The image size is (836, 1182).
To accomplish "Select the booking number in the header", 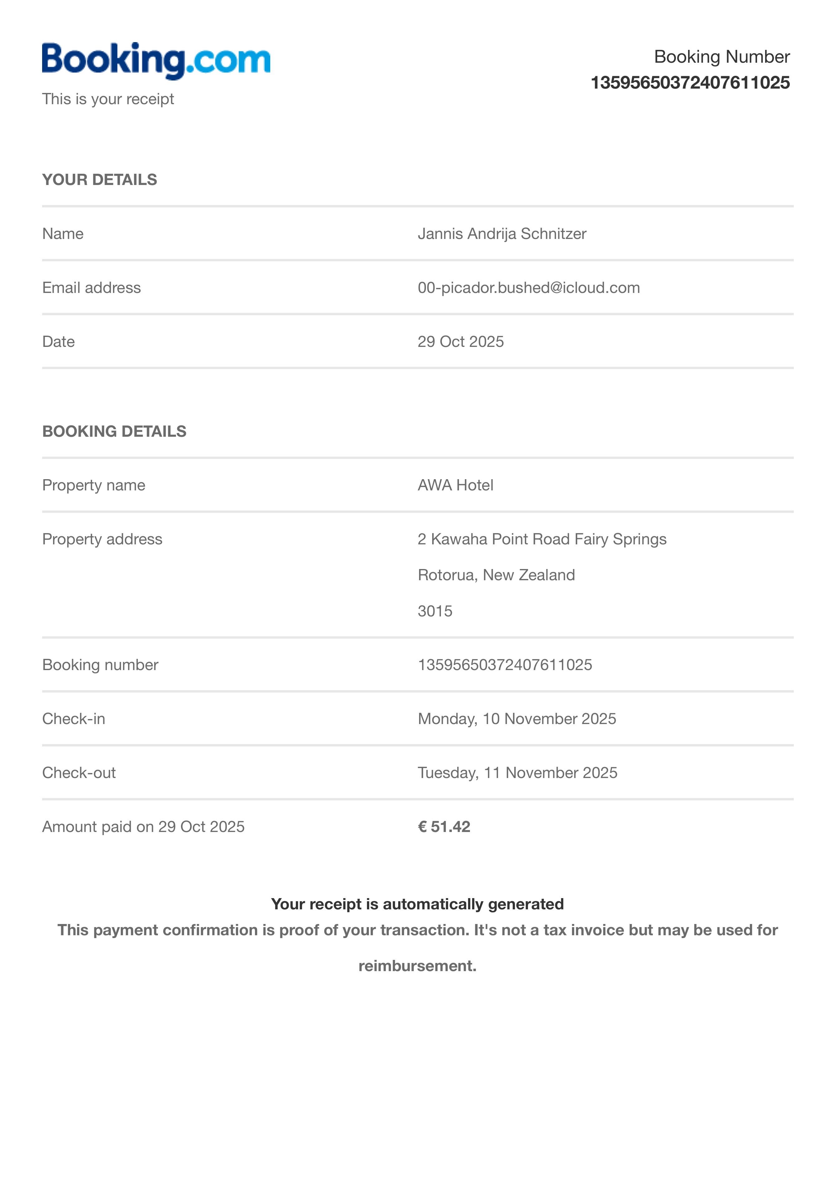I will click(690, 83).
